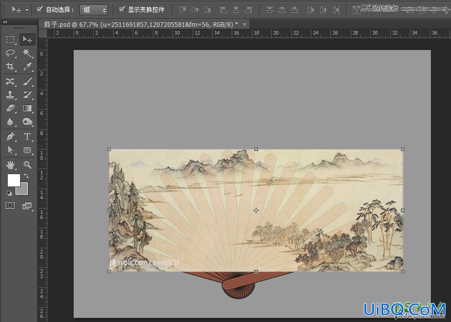
Task: Align top edges in options bar
Action: pyautogui.click(x=183, y=10)
